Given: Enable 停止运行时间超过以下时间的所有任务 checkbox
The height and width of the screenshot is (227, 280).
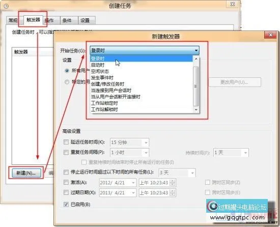Looking at the screenshot, I should [66, 172].
